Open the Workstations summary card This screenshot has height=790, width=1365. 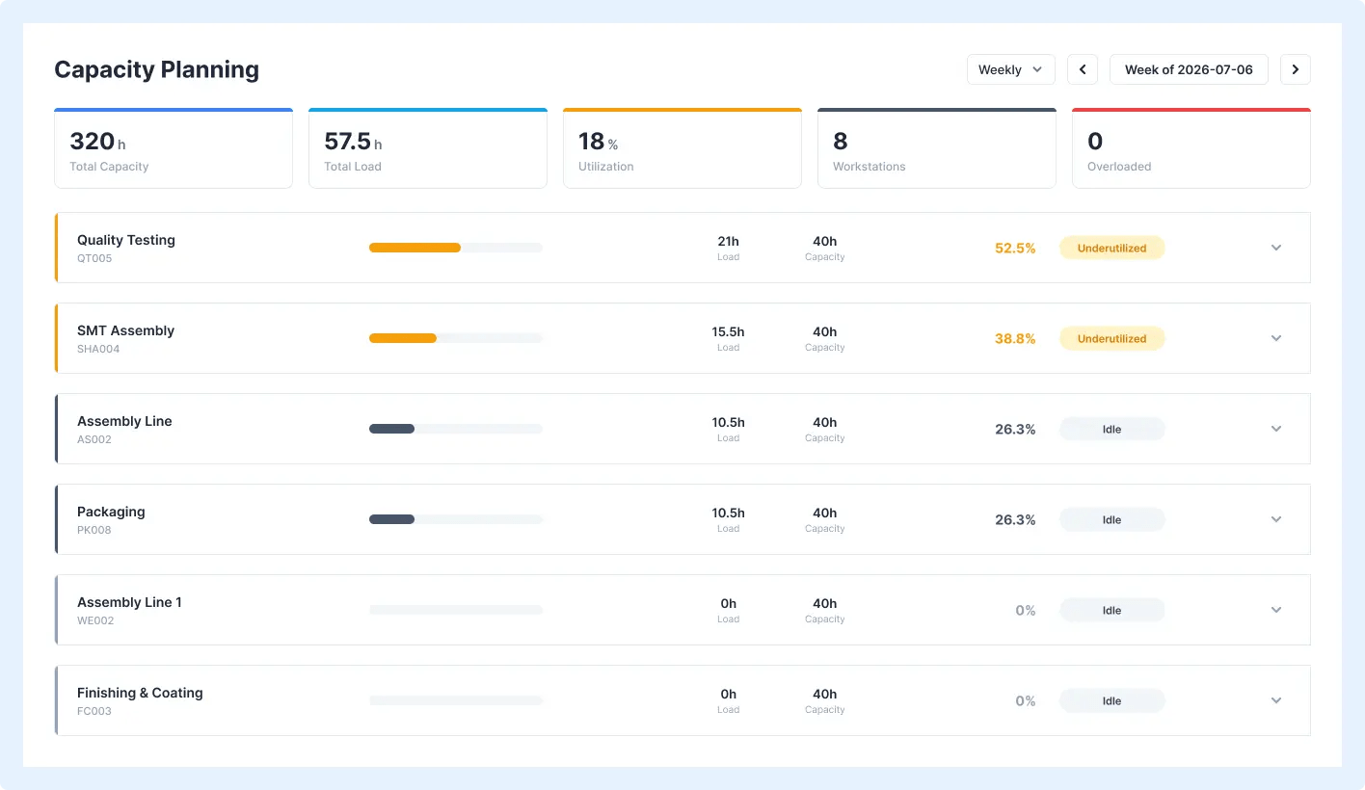pos(937,148)
